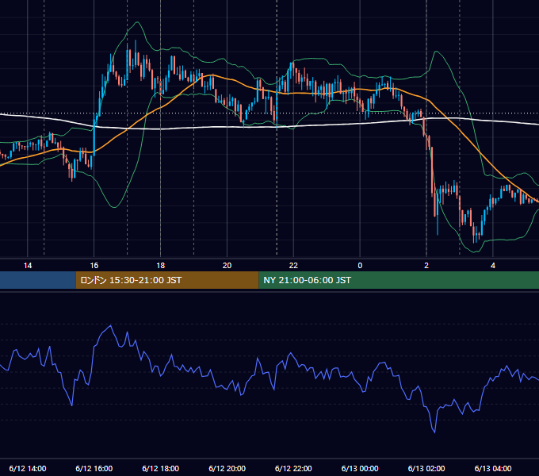
Task: Click the 6/13 04:00 date label
Action: 493,468
